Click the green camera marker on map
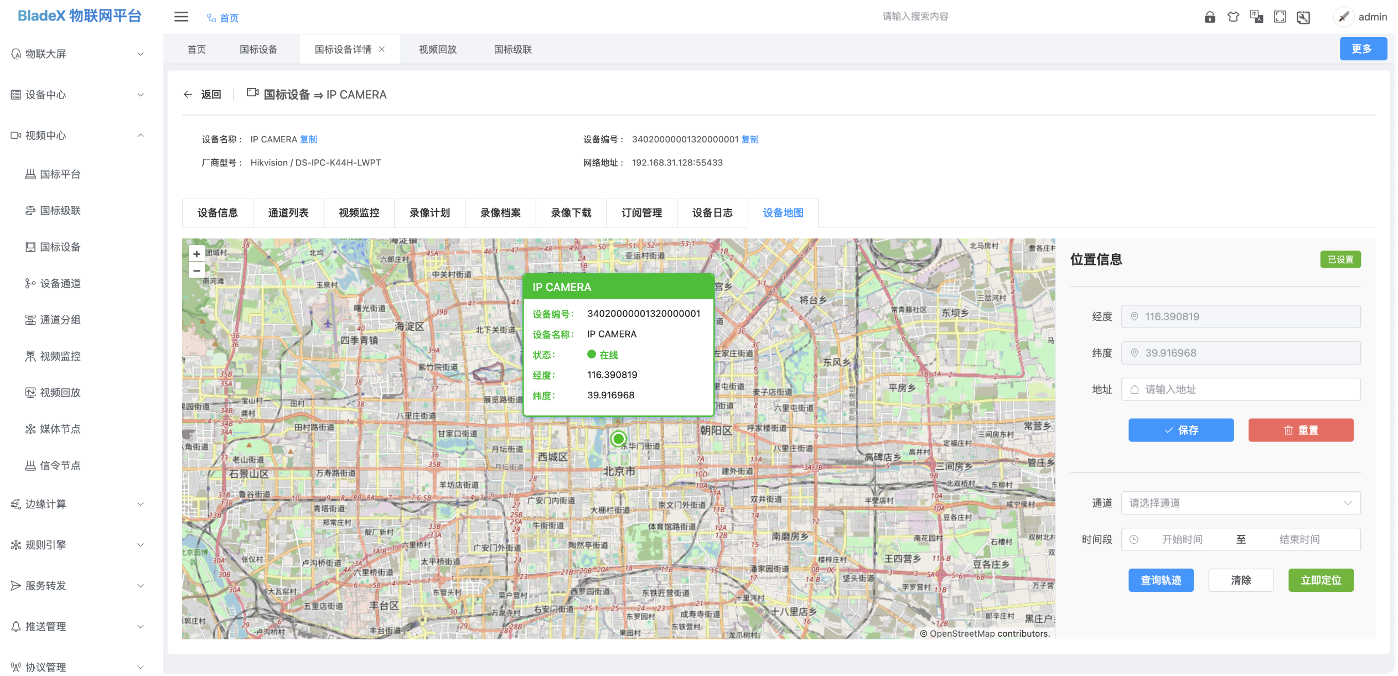The width and height of the screenshot is (1398, 676). (x=618, y=439)
